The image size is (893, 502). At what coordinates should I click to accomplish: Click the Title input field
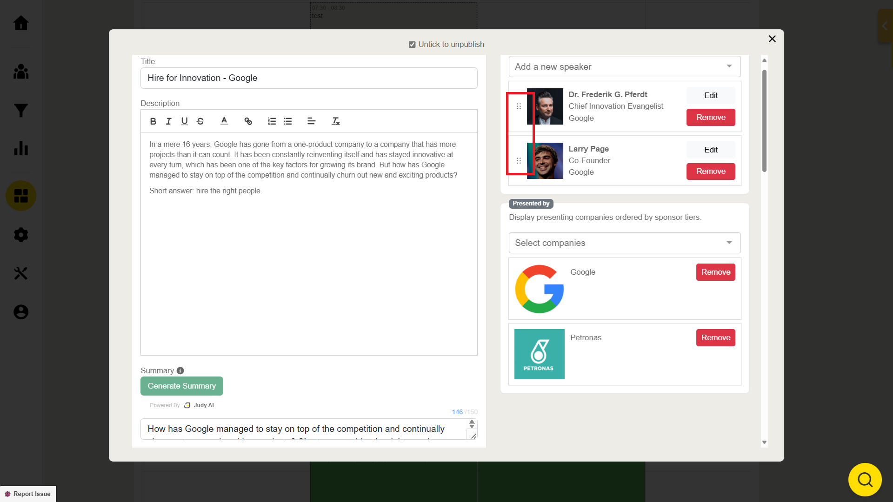pos(309,78)
